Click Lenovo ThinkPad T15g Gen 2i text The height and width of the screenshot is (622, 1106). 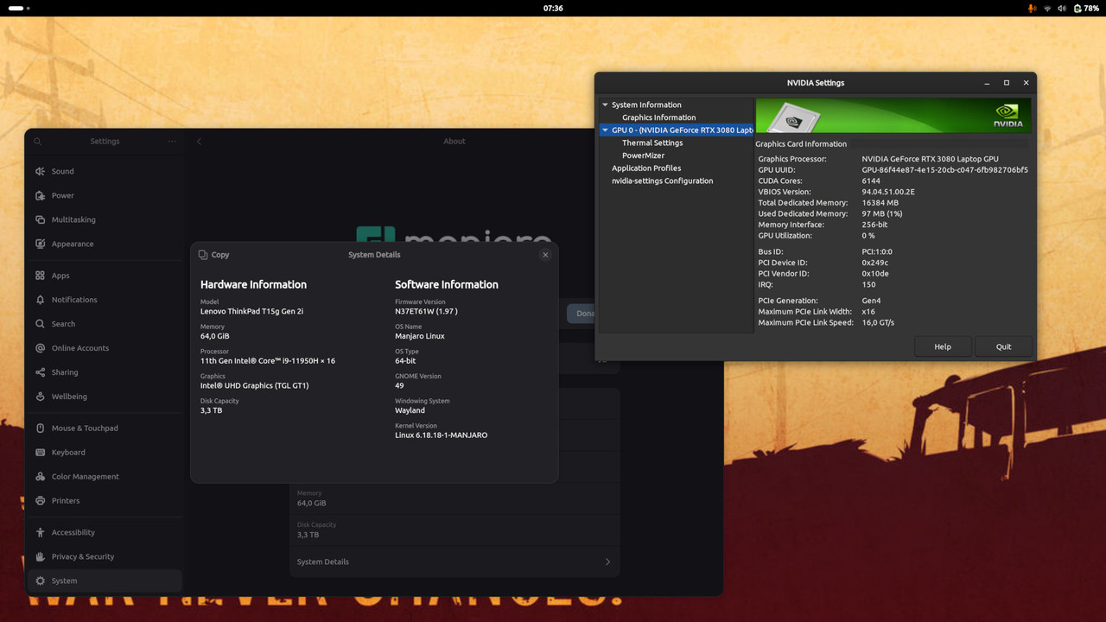click(x=251, y=311)
